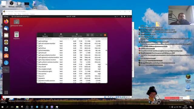194x109 pixels.
Task: Open the Машина menu in VirtualBox
Action: (10, 14)
